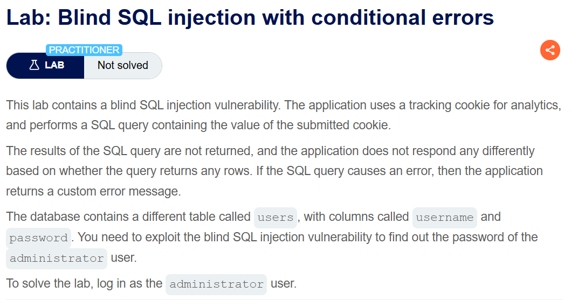
Task: Click the lab flask icon
Action: click(x=35, y=65)
